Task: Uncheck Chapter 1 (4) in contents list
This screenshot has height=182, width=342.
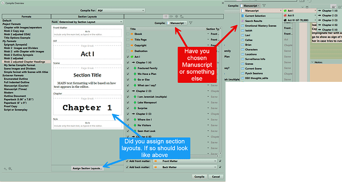Action: (128, 63)
